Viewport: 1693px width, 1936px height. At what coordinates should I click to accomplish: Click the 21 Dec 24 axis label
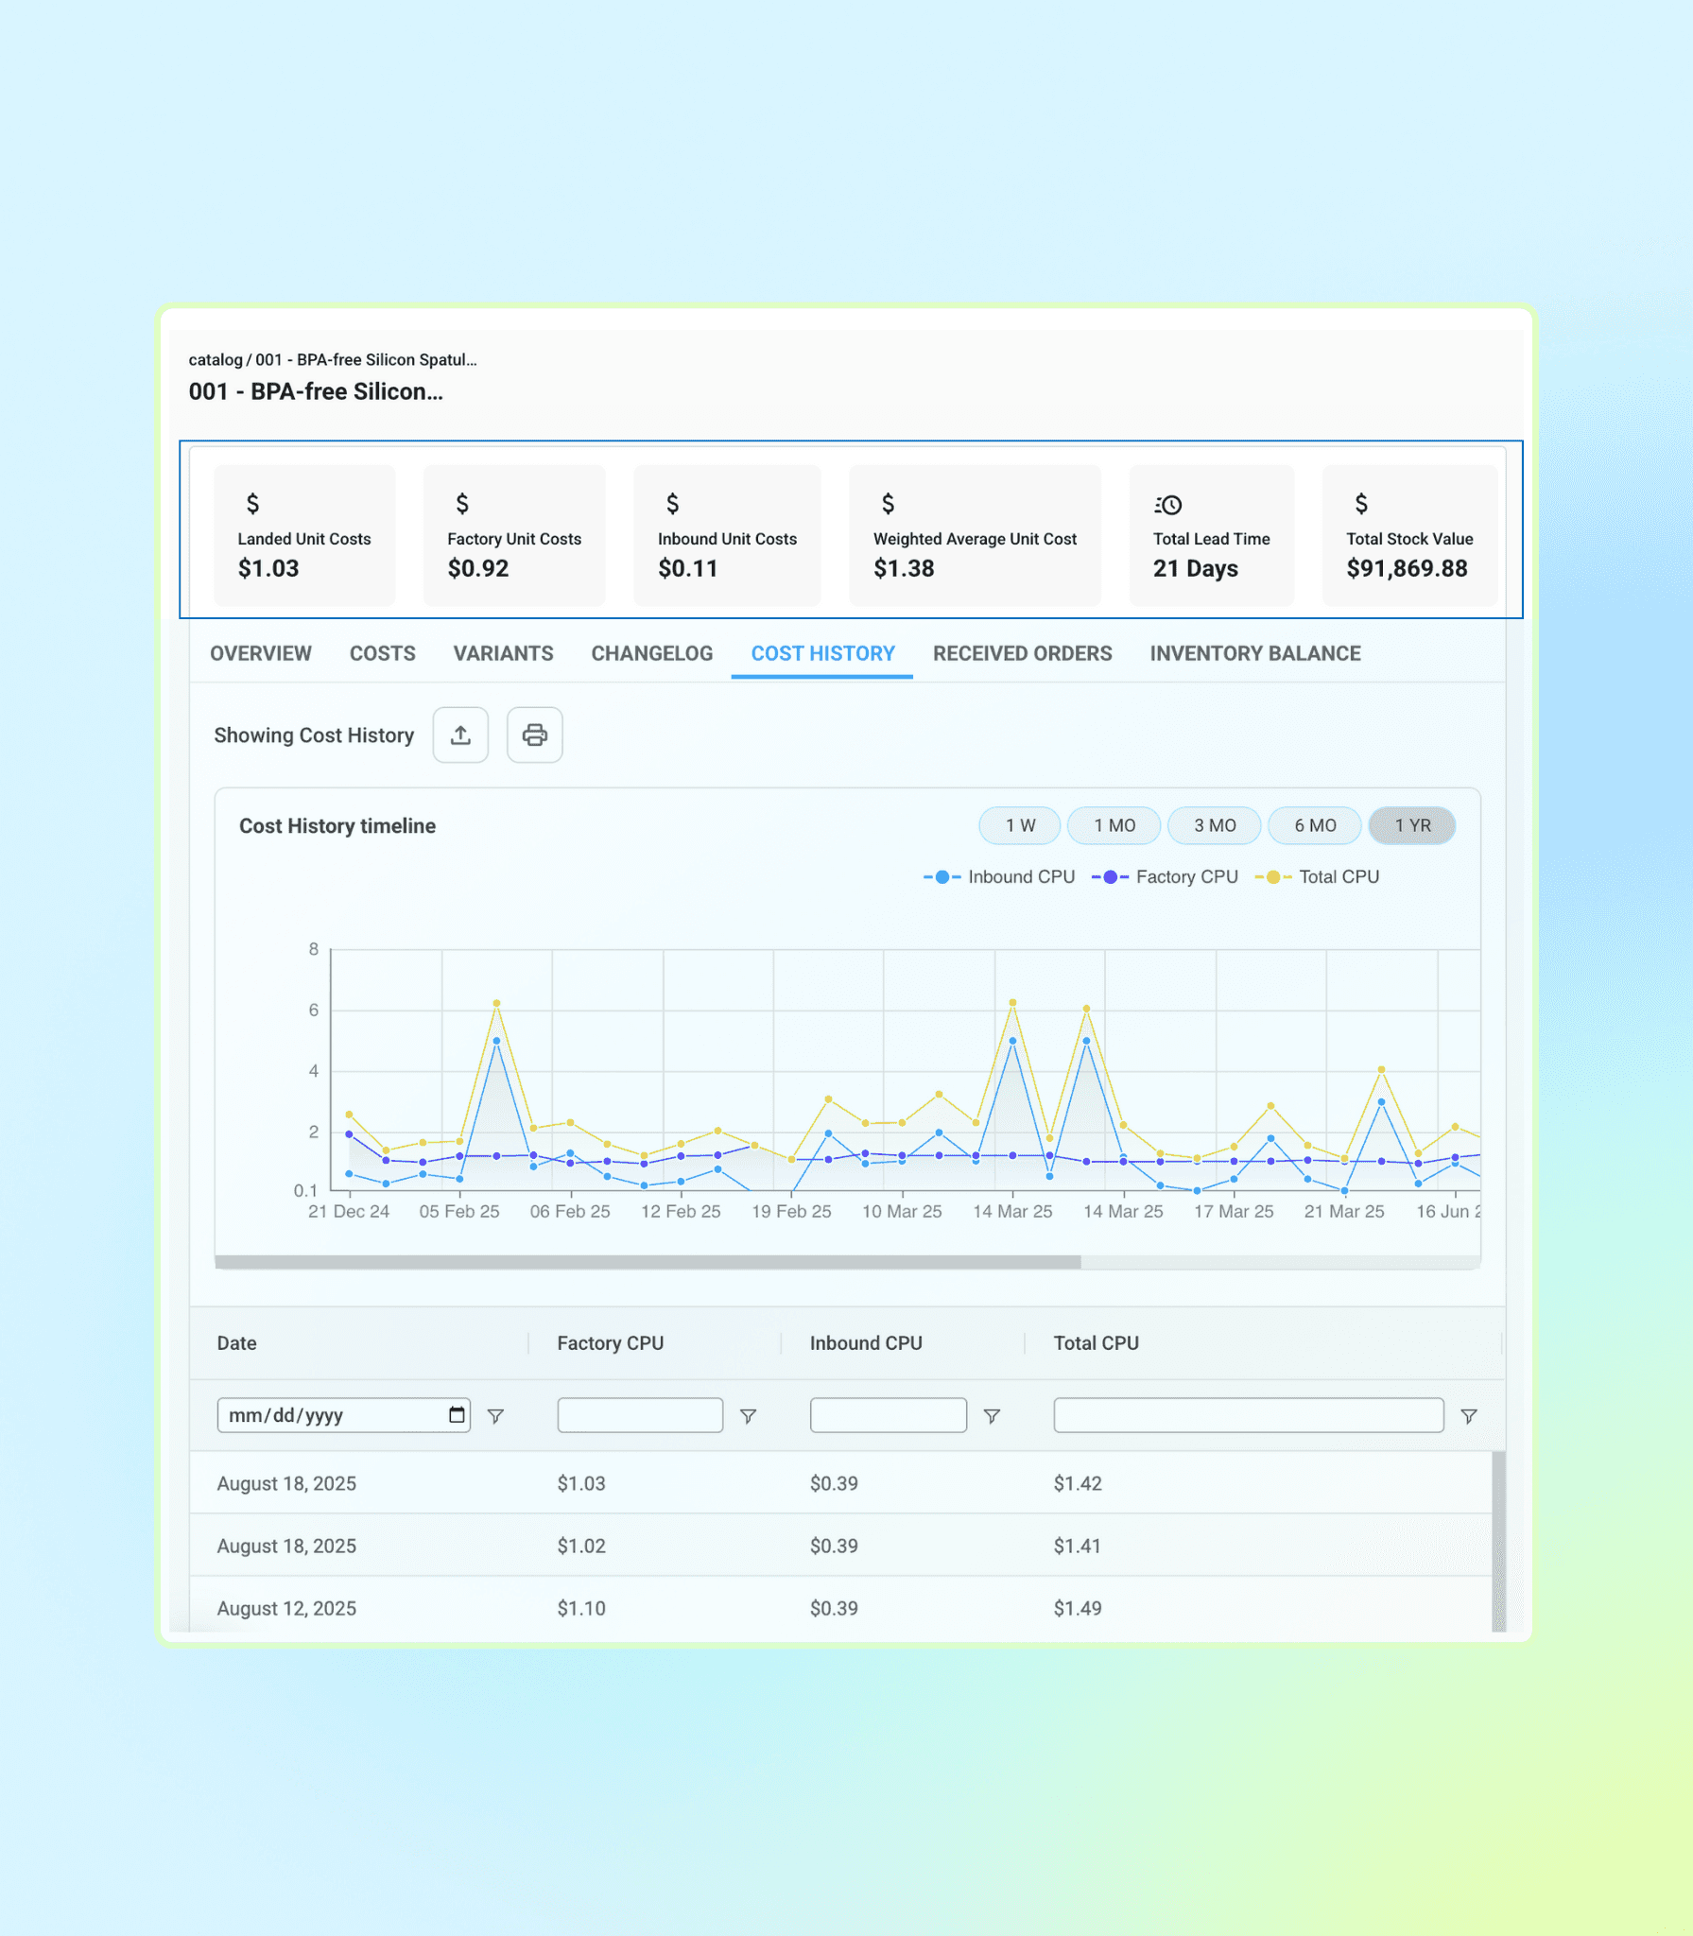pyautogui.click(x=349, y=1211)
